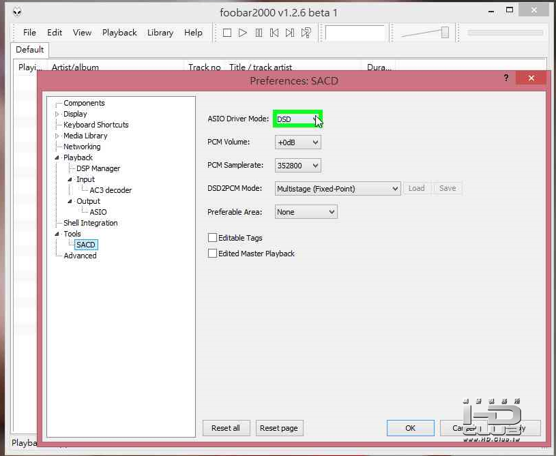Open the View menu

[x=83, y=33]
